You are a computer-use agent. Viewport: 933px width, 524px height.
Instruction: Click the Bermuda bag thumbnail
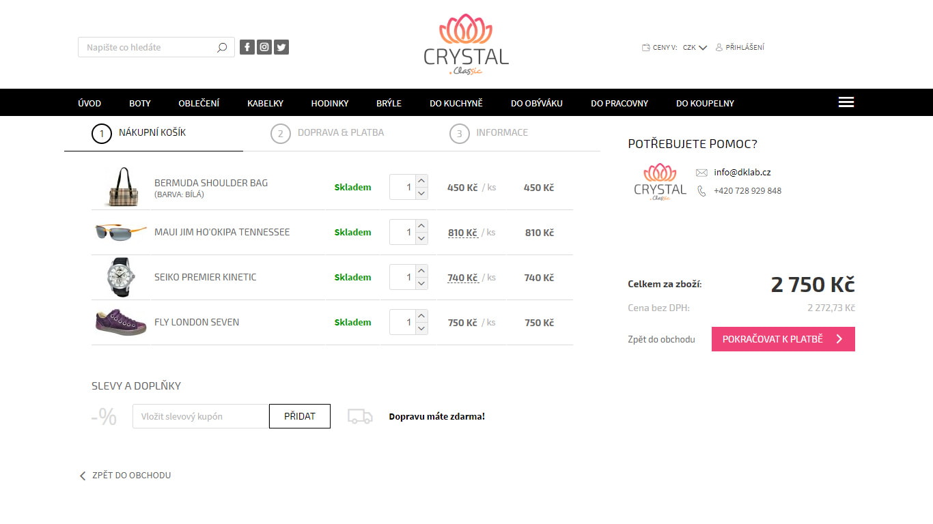(x=122, y=187)
